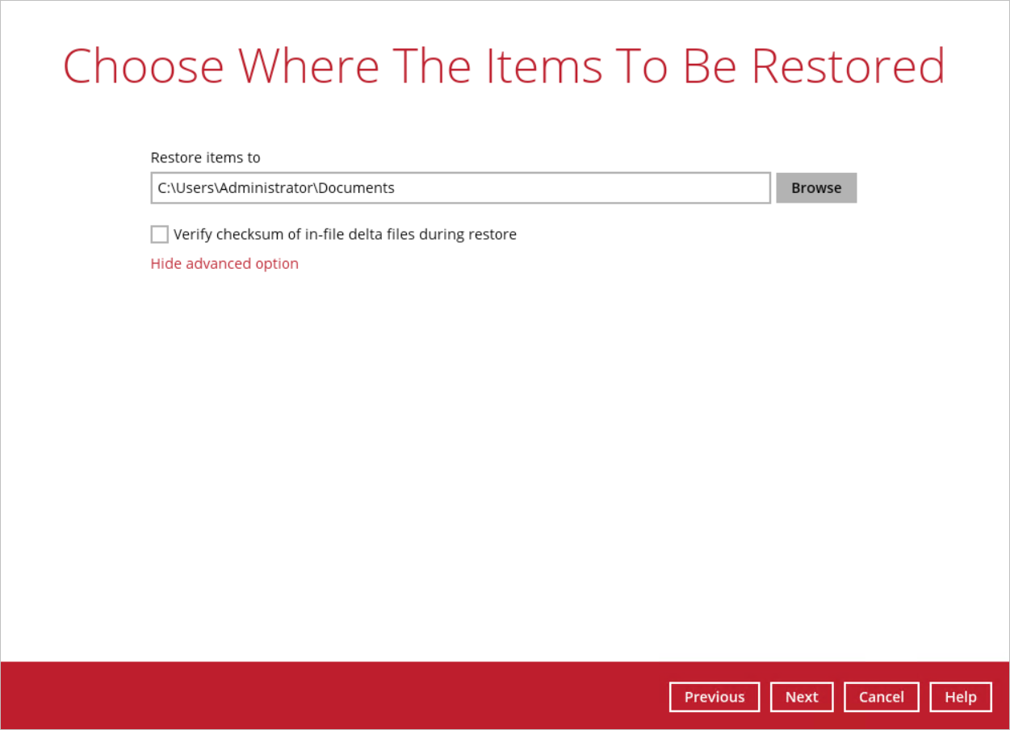
Task: Click the word 'Restored' in the title
Action: 848,66
